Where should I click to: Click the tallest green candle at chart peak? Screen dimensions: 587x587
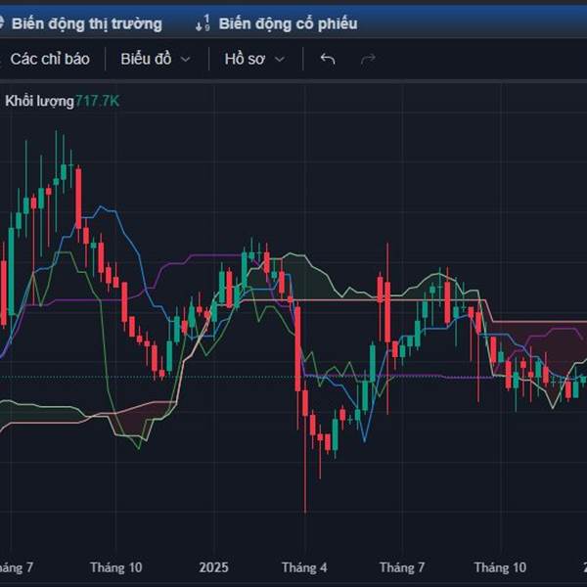[x=63, y=171]
